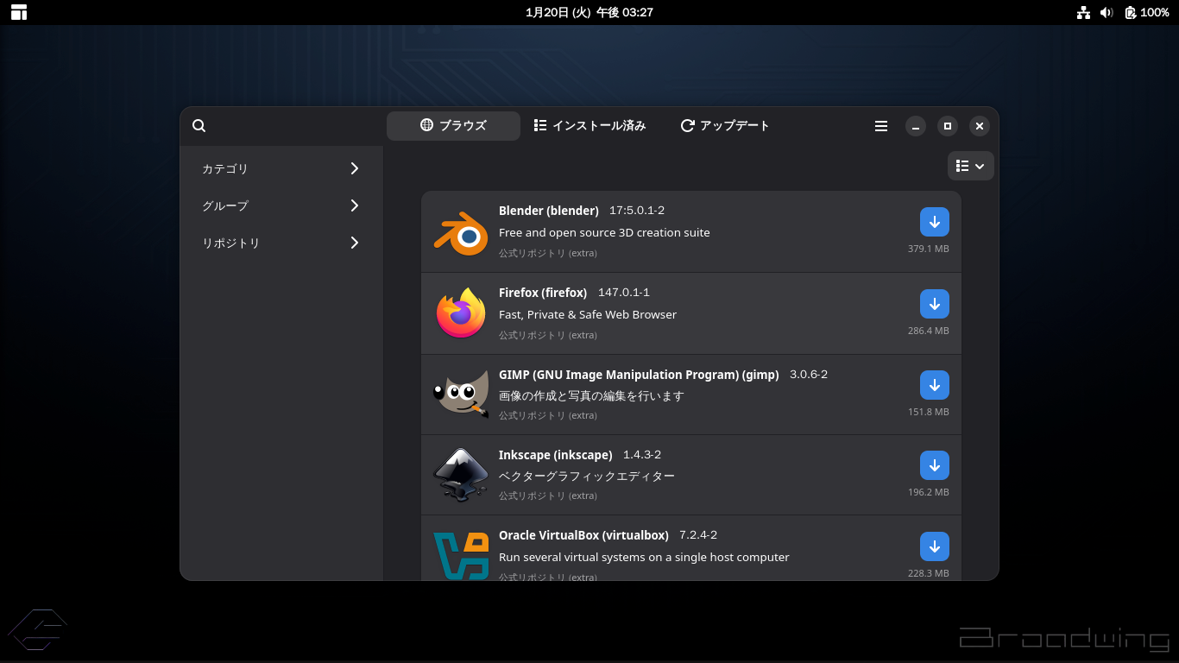Click the Inkscape application logo

coord(461,475)
